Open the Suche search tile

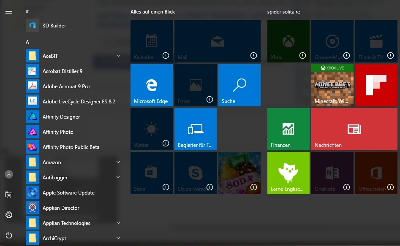(239, 85)
